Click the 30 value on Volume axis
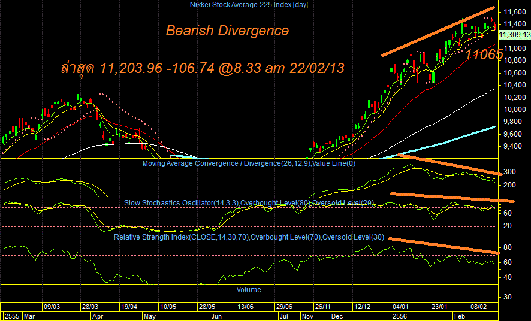This screenshot has width=531, height=321. [x=508, y=296]
